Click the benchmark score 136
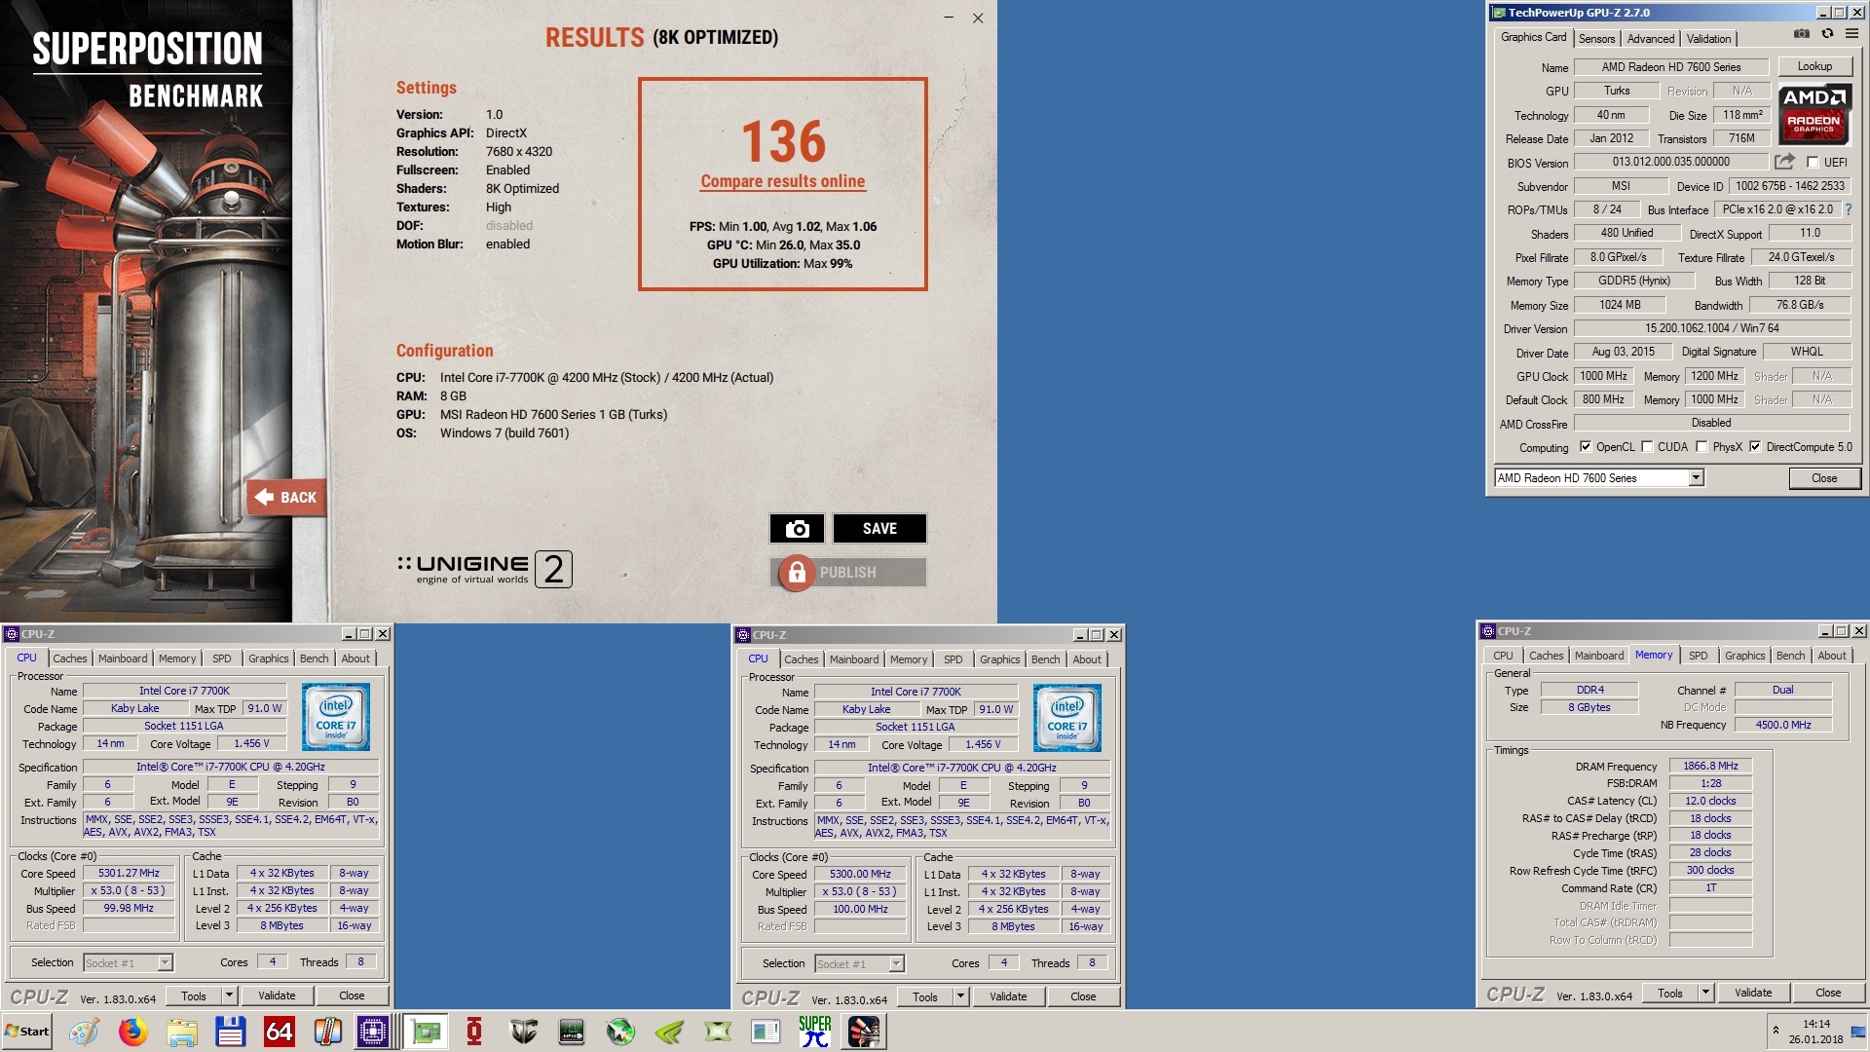The image size is (1870, 1052). pyautogui.click(x=783, y=141)
